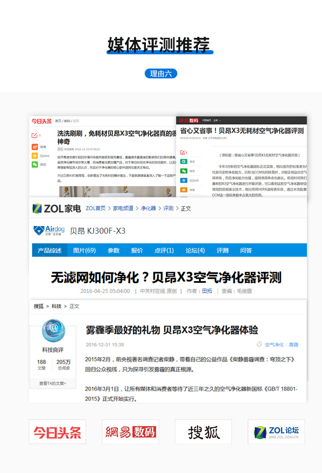Click the product name 贝昂 KJ300F-X3
The height and width of the screenshot is (473, 322).
pos(97,231)
